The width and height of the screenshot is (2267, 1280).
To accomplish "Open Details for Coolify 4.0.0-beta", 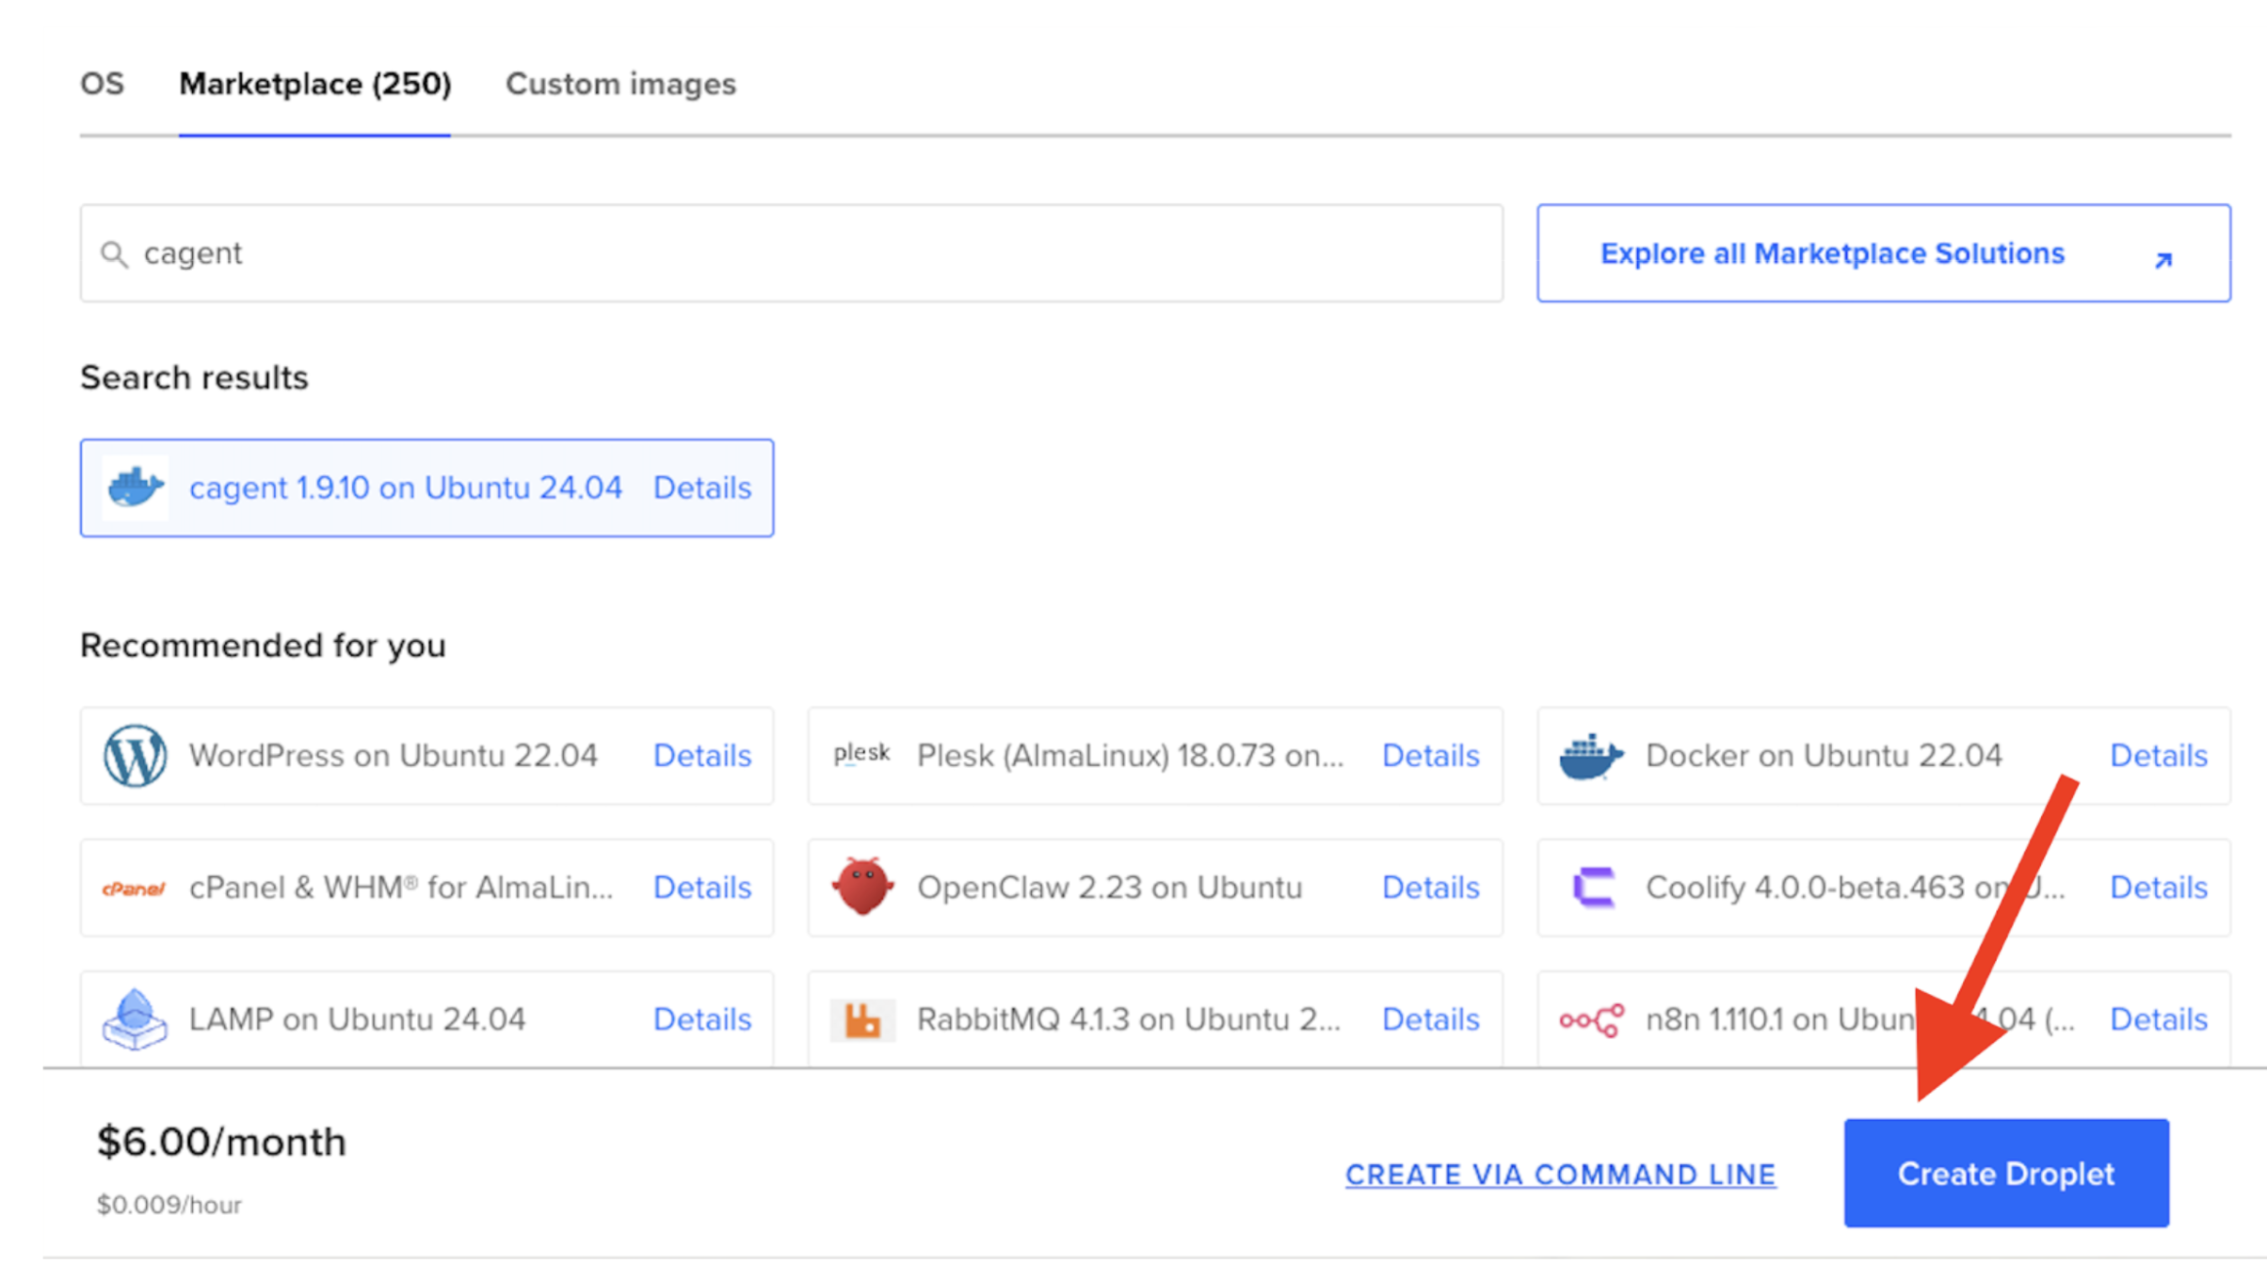I will click(2159, 887).
